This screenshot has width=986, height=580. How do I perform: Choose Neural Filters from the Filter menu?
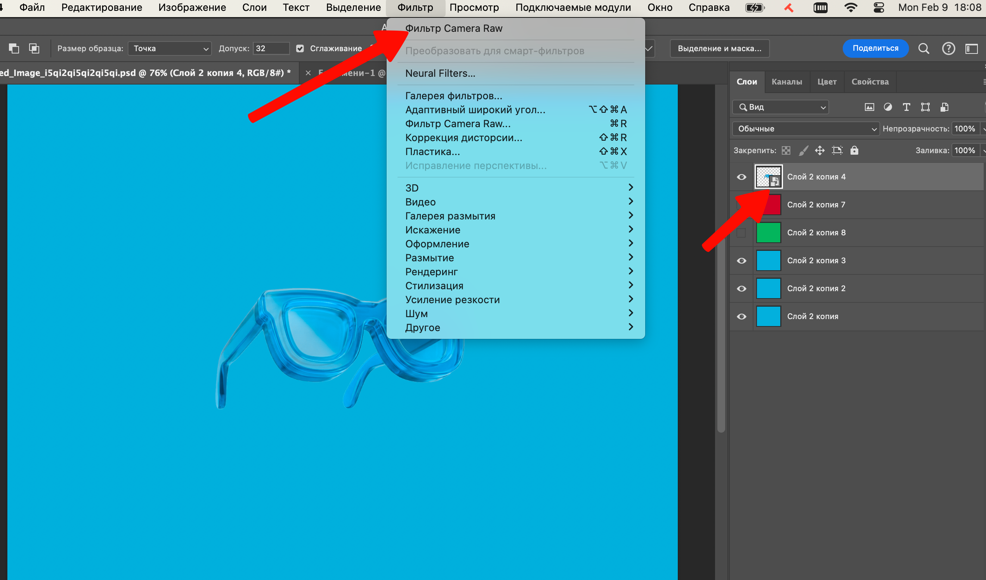click(440, 73)
